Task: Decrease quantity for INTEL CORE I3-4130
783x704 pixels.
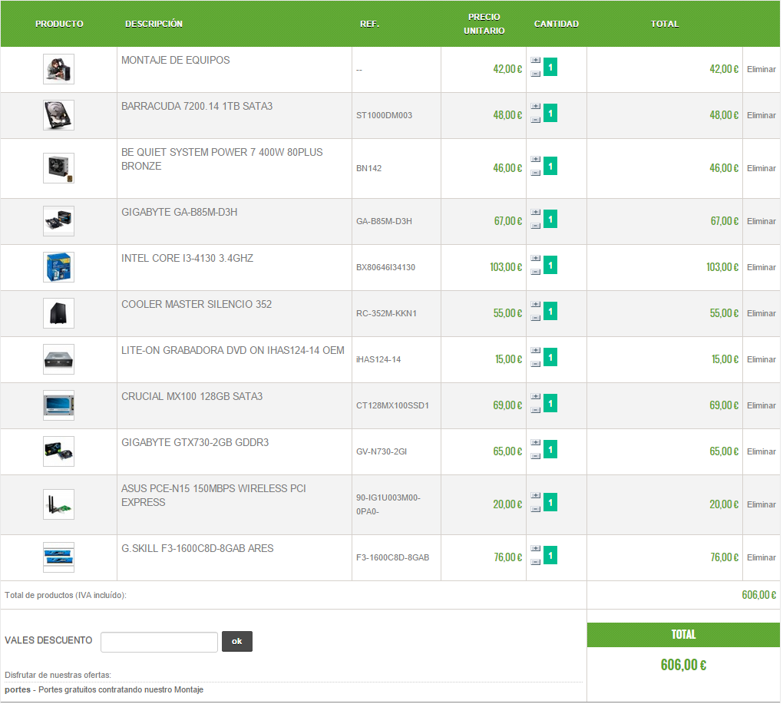Action: point(535,272)
